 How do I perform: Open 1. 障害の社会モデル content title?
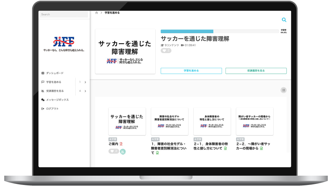(x=169, y=148)
